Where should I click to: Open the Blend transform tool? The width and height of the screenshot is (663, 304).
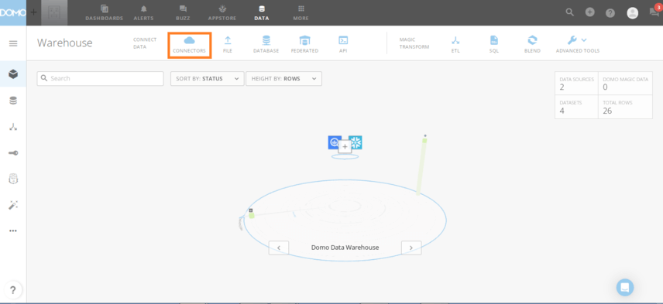532,45
